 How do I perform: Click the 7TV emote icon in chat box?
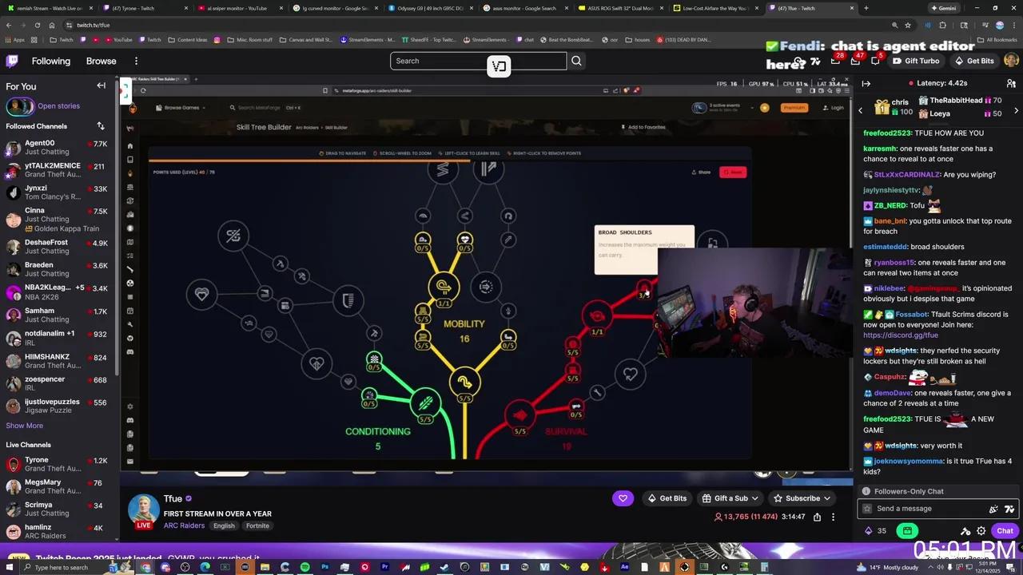pyautogui.click(x=1009, y=509)
